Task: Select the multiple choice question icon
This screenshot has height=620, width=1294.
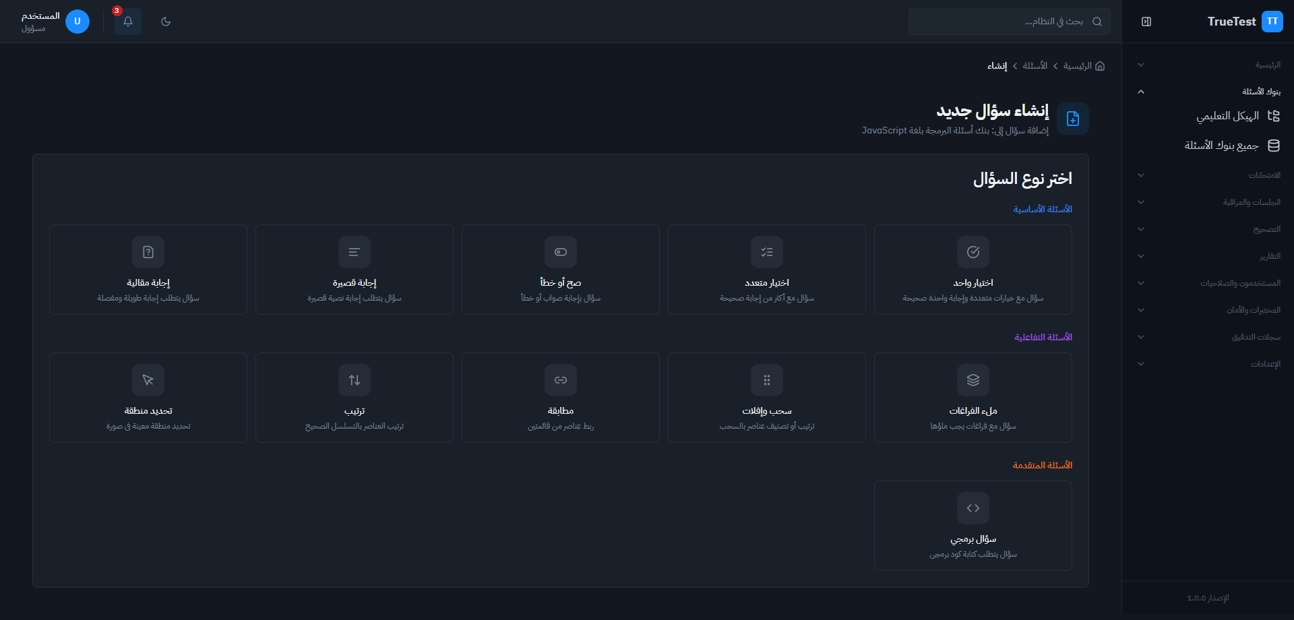Action: [766, 252]
